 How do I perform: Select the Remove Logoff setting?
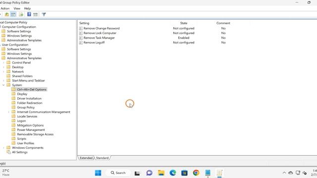pos(94,43)
